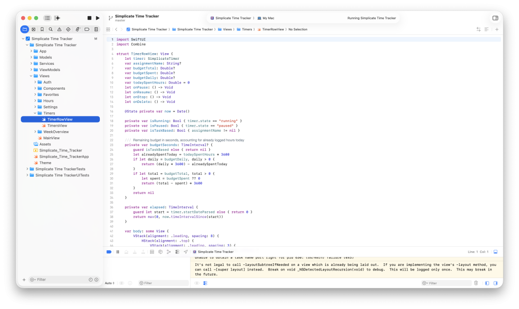This screenshot has width=519, height=309.
Task: Toggle Quick Look eye in variables view
Action: tap(122, 283)
